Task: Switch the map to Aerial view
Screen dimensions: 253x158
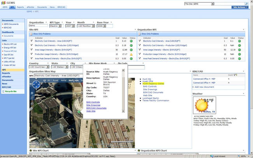Action: (63, 80)
